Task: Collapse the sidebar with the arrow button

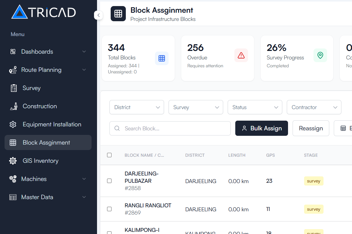Action: click(99, 15)
